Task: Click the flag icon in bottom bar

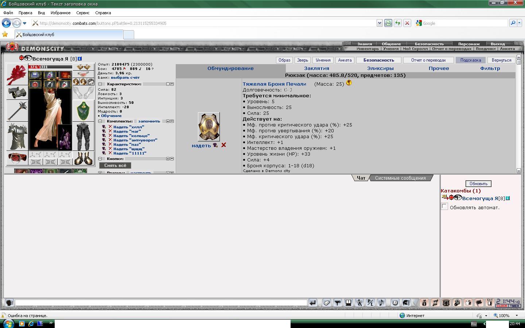Action: click(x=479, y=303)
